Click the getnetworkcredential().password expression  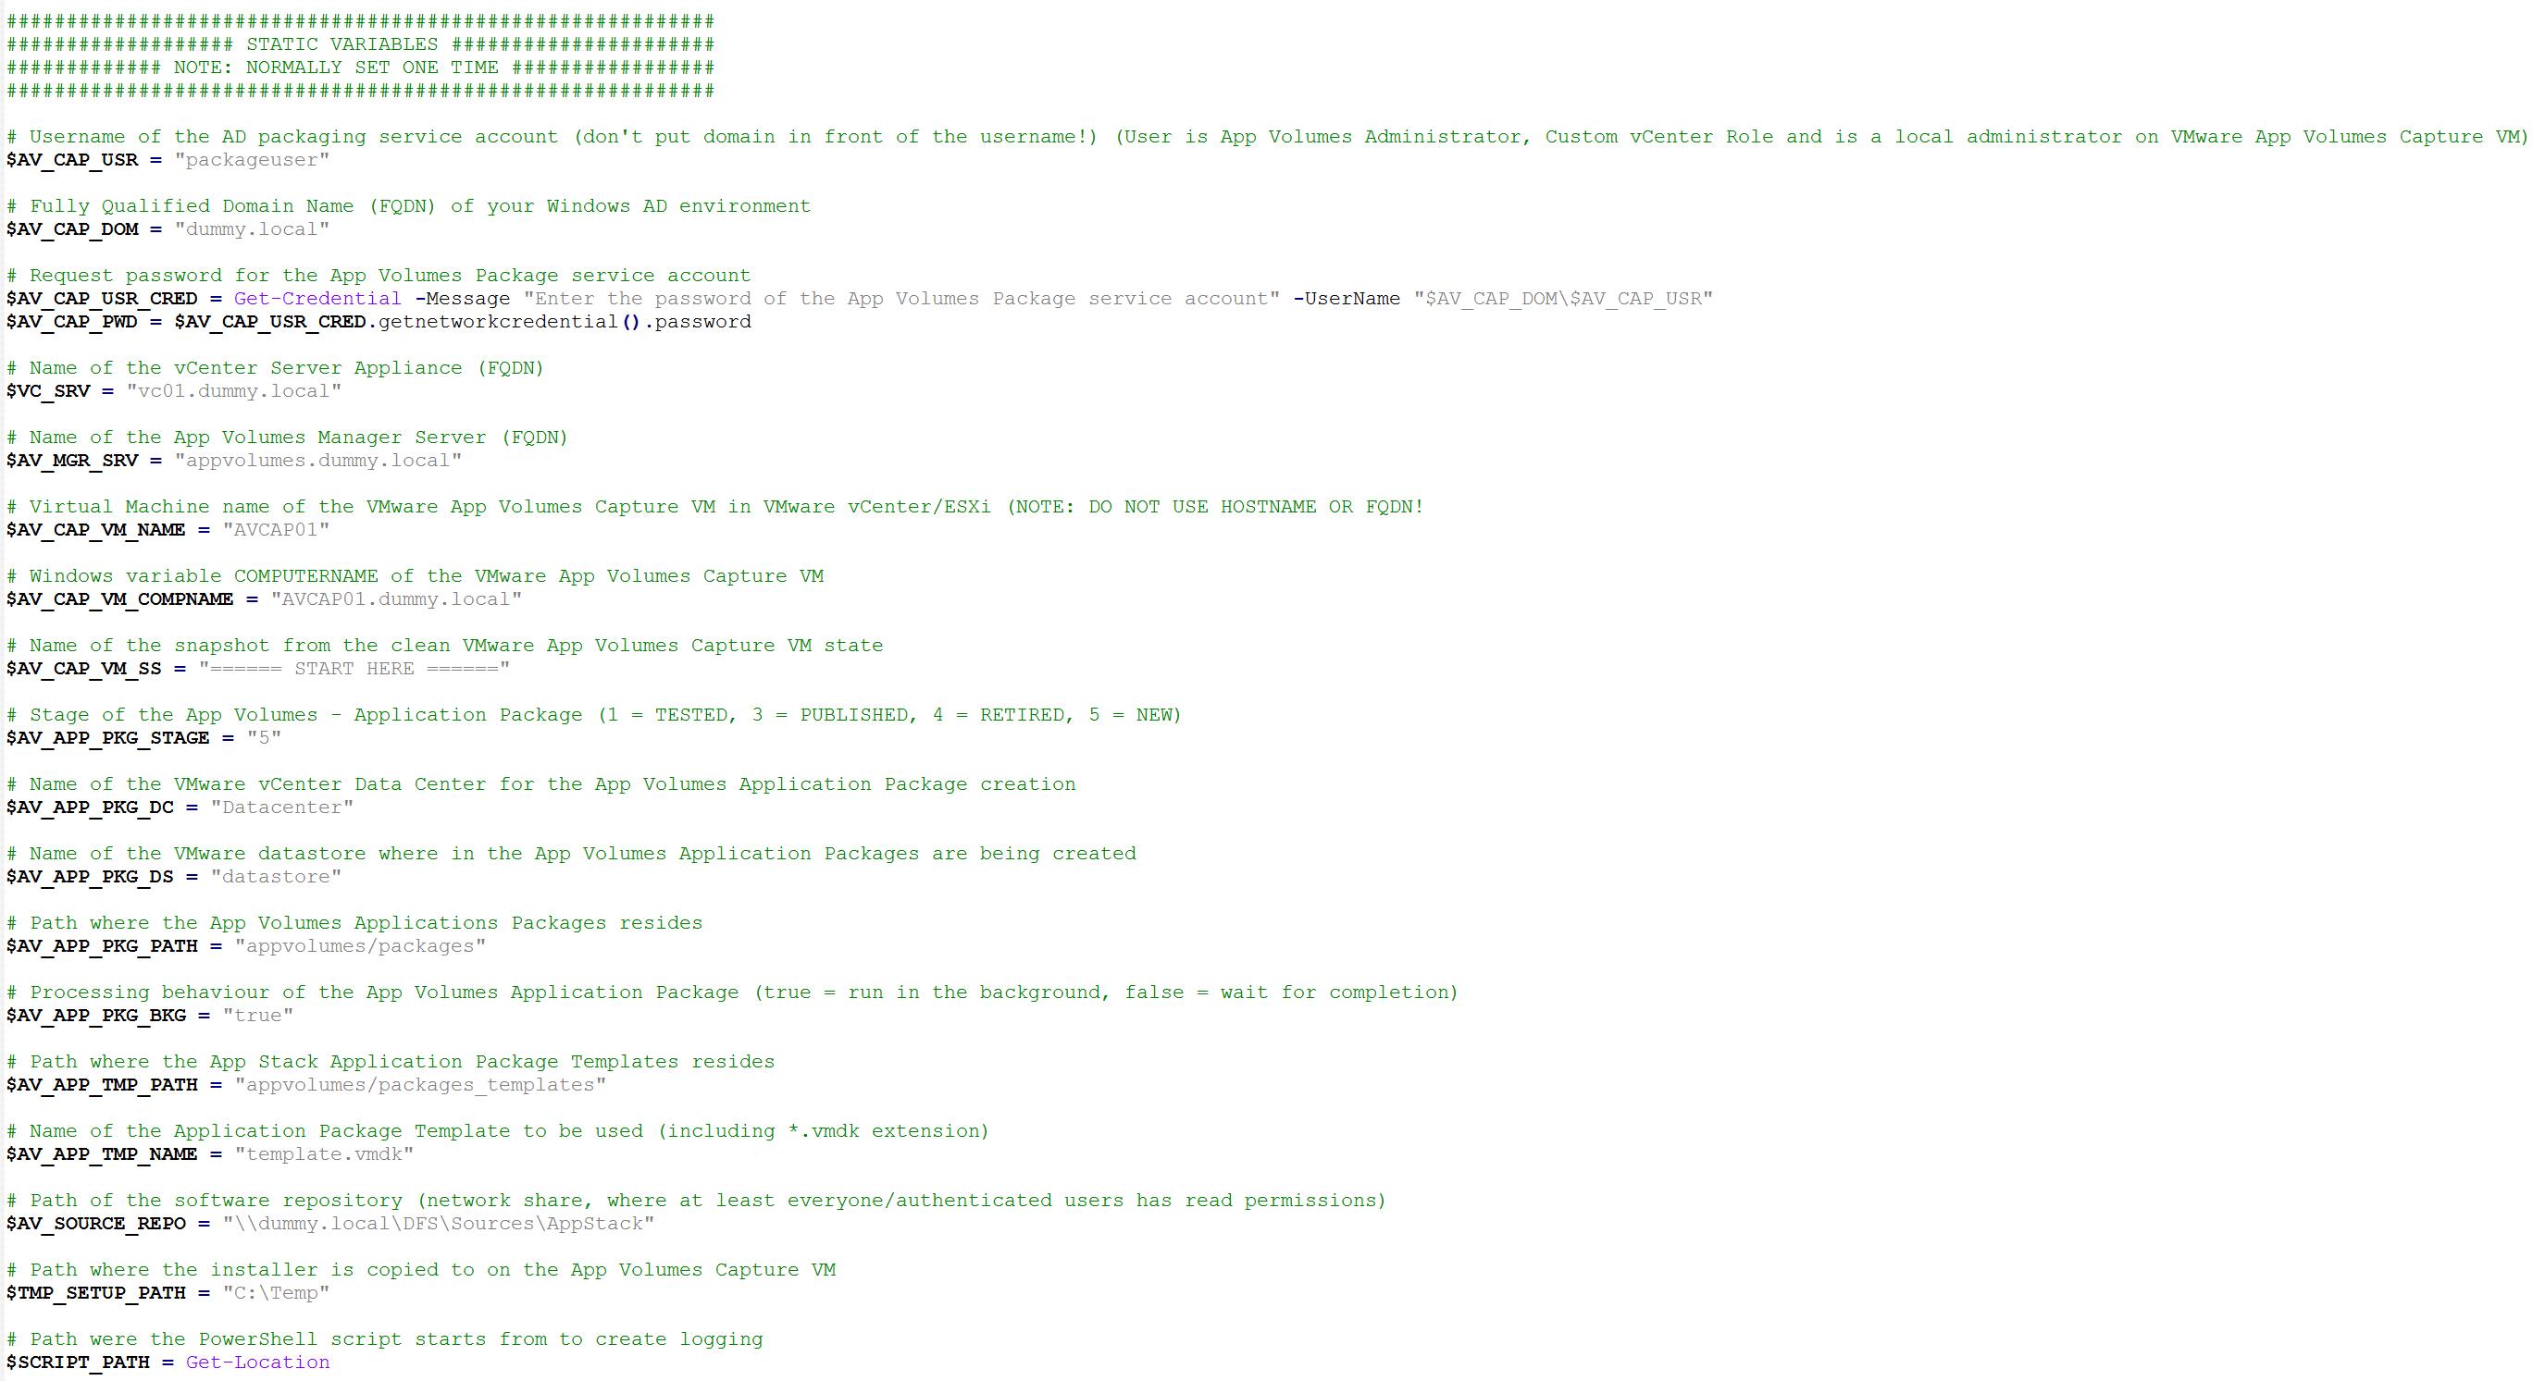tap(565, 322)
